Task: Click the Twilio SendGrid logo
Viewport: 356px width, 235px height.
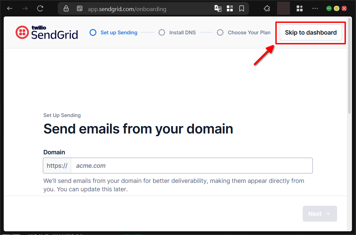Action: click(x=46, y=32)
